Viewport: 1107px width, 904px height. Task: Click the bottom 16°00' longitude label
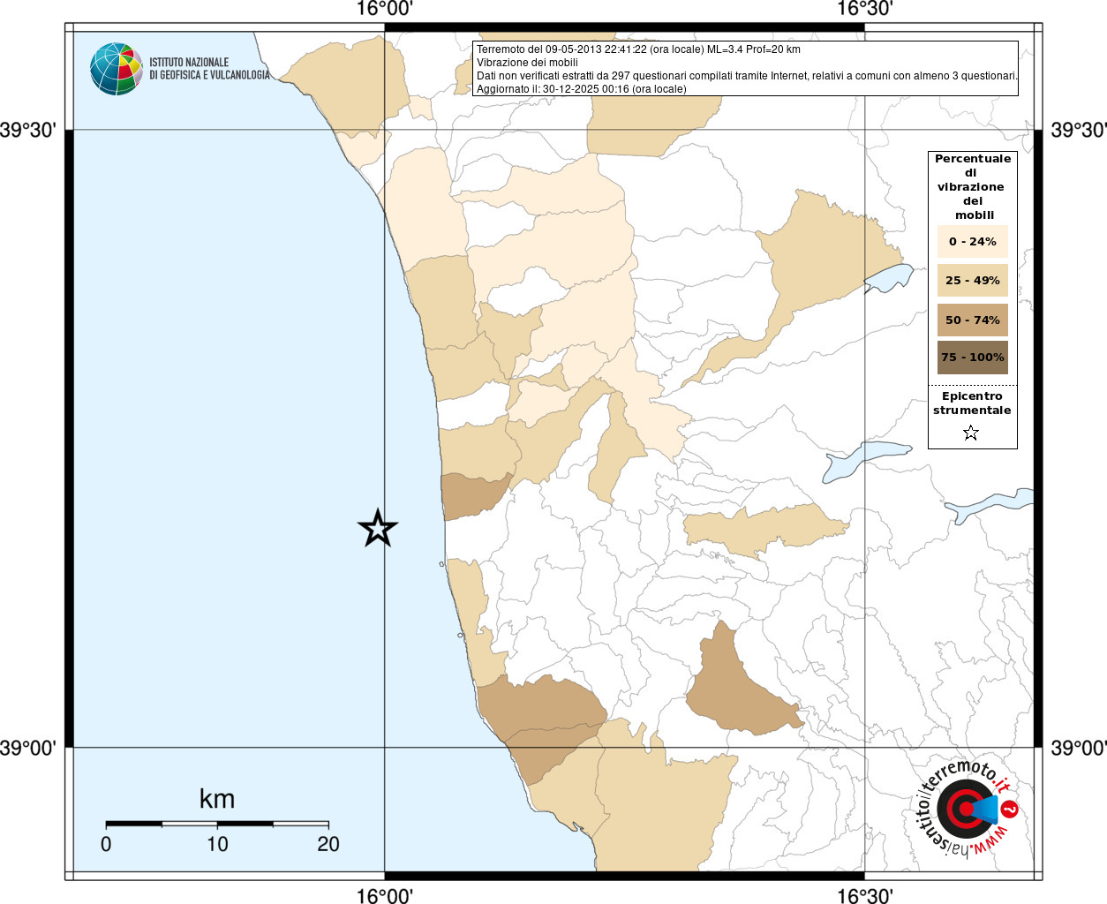[x=384, y=895]
